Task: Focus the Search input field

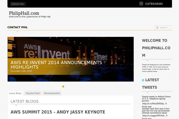Action: pos(163,28)
